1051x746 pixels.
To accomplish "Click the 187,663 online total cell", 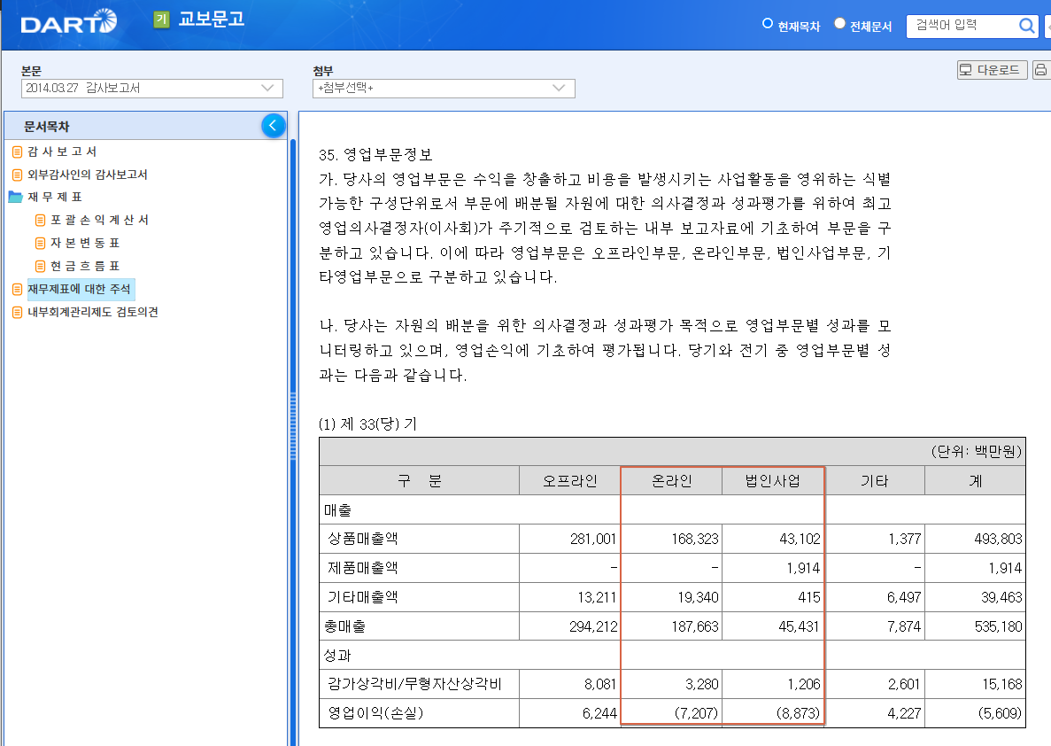I will tap(672, 626).
